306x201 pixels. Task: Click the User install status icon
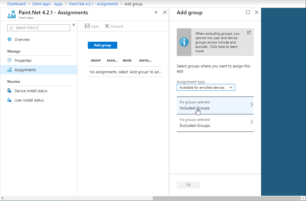tap(10, 100)
